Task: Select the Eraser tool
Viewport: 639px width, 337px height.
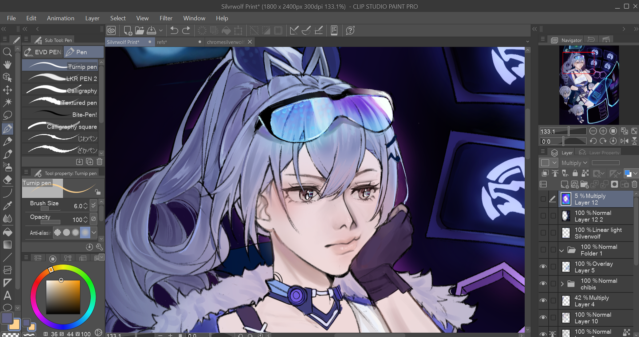Action: pyautogui.click(x=7, y=180)
